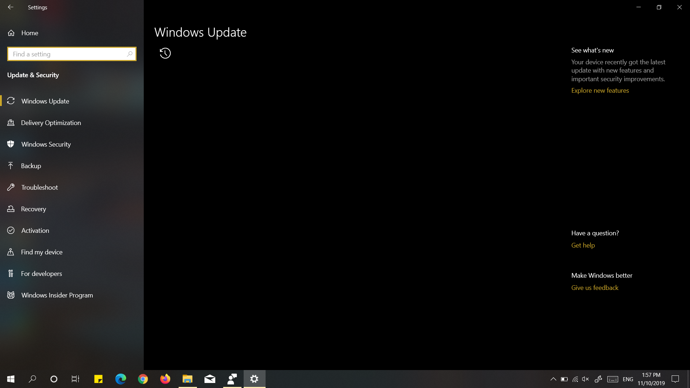This screenshot has width=690, height=388.
Task: Open the Action Center notifications icon
Action: (x=675, y=379)
